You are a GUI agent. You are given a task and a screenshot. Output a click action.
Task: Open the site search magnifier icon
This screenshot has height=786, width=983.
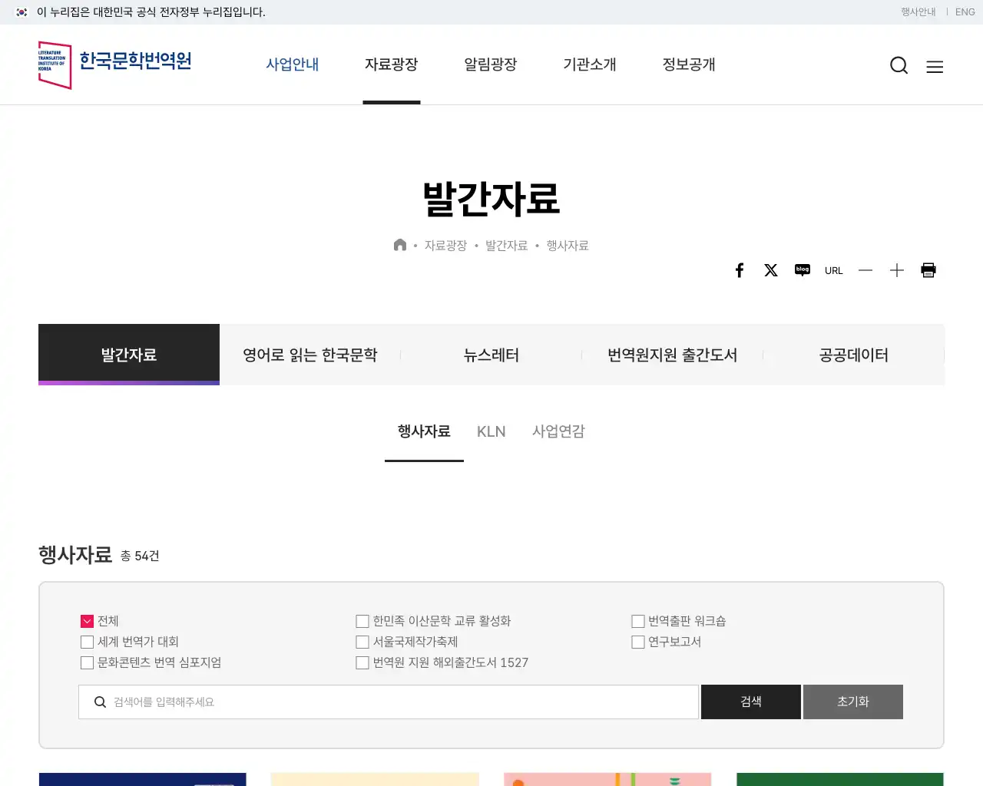(x=899, y=66)
